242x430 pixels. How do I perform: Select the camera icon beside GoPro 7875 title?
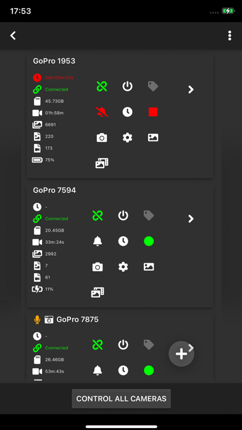[49, 319]
